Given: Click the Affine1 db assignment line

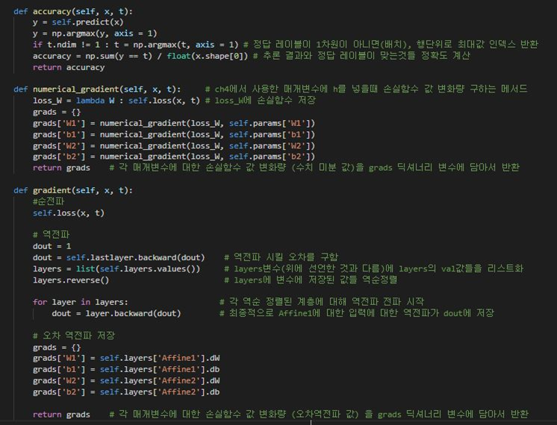Looking at the screenshot, I should click(x=126, y=370).
